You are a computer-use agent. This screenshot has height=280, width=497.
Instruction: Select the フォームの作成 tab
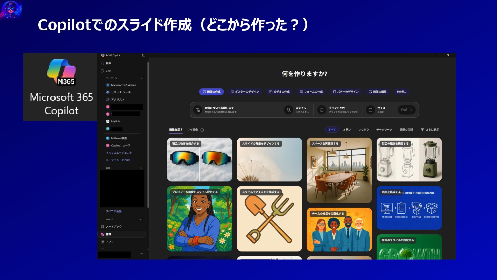(311, 92)
